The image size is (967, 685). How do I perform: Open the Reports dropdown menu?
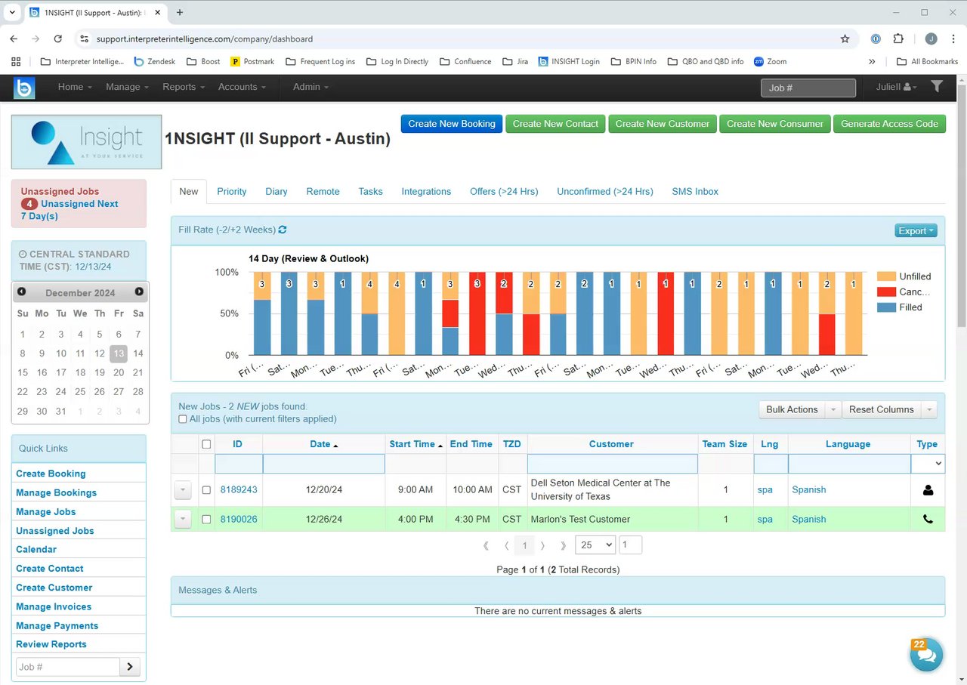click(x=184, y=87)
